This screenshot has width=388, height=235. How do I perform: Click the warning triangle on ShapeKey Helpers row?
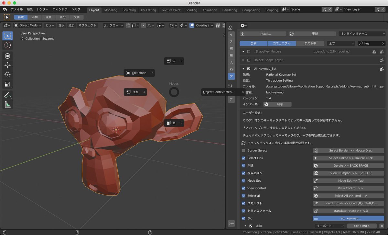click(374, 51)
